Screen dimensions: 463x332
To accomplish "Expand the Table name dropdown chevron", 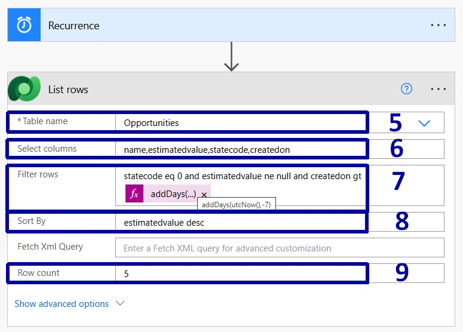I will [424, 123].
